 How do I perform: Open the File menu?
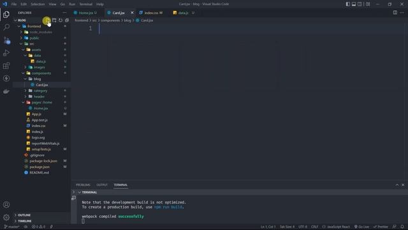14,4
